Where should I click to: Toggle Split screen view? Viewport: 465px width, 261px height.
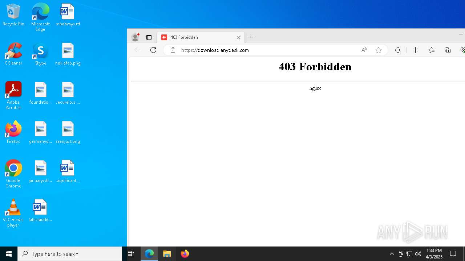point(416,50)
